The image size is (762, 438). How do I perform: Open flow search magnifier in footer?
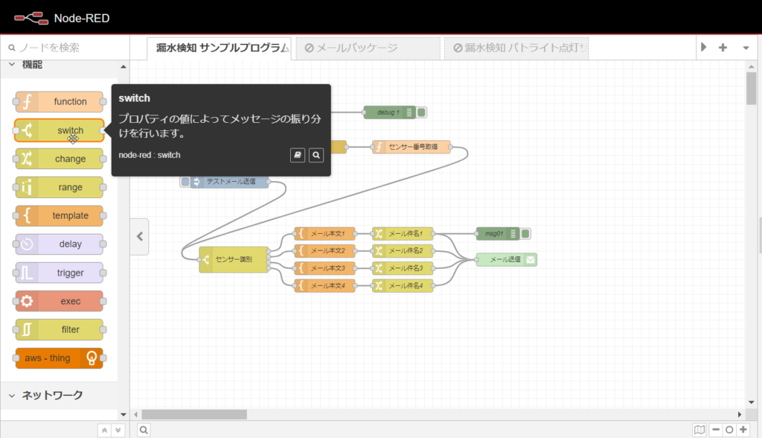[x=144, y=430]
